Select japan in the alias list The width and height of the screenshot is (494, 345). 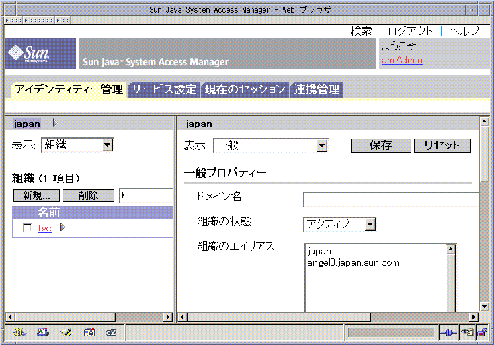pyautogui.click(x=319, y=252)
